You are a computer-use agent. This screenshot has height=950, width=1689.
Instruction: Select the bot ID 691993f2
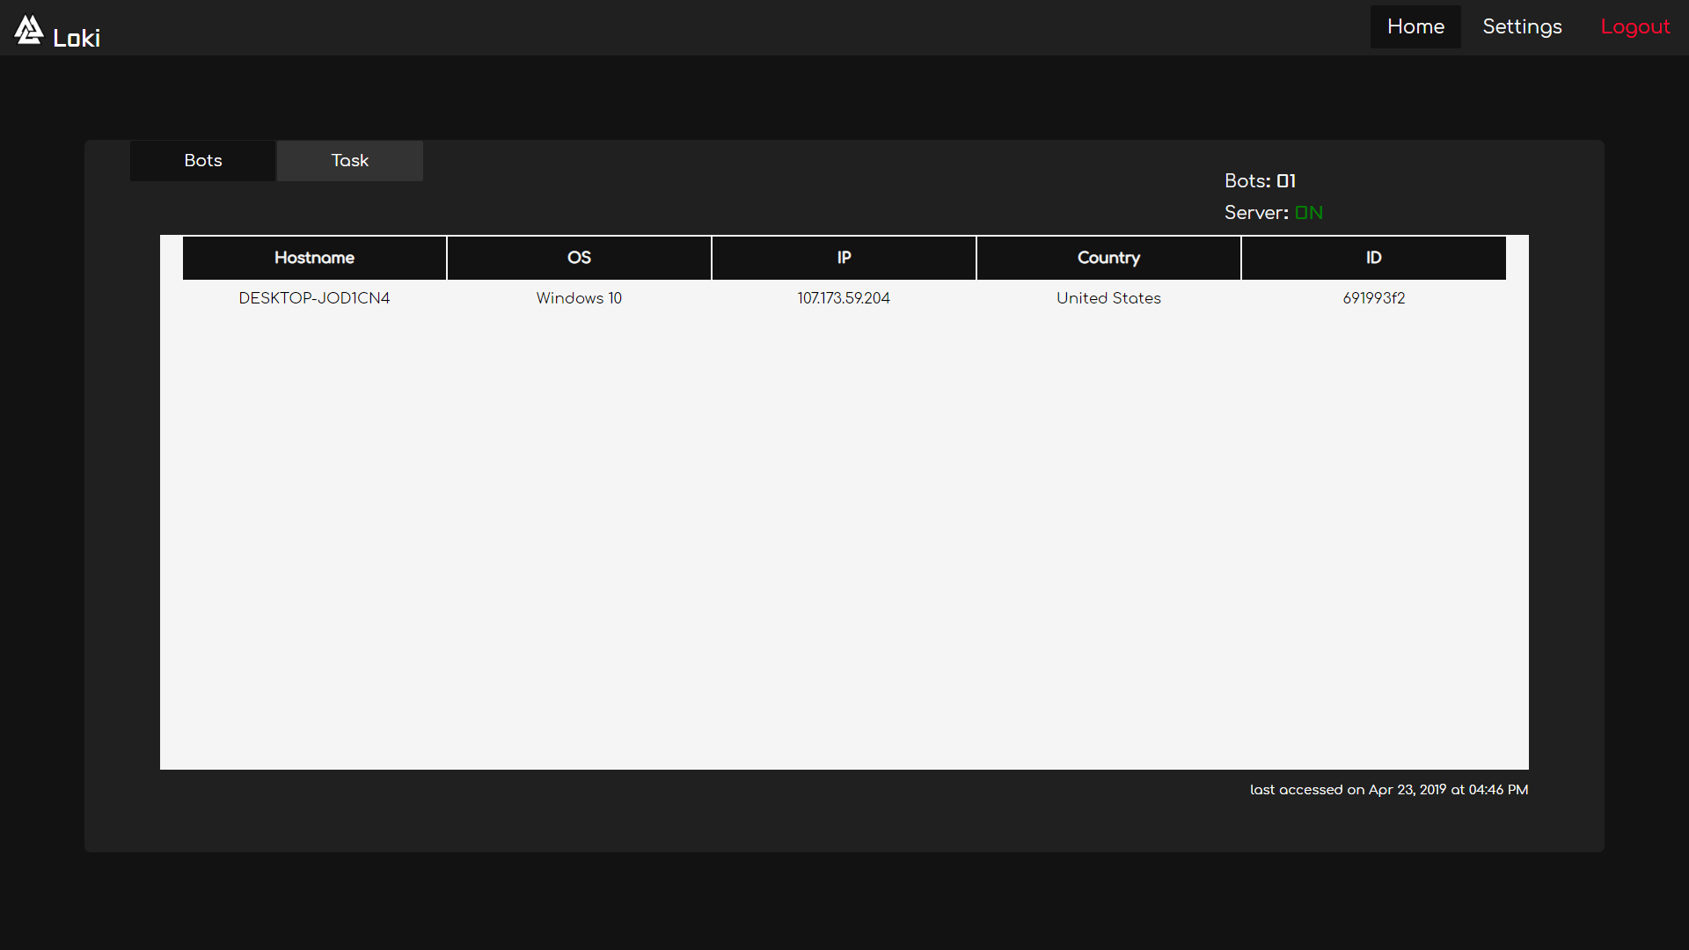coord(1373,298)
